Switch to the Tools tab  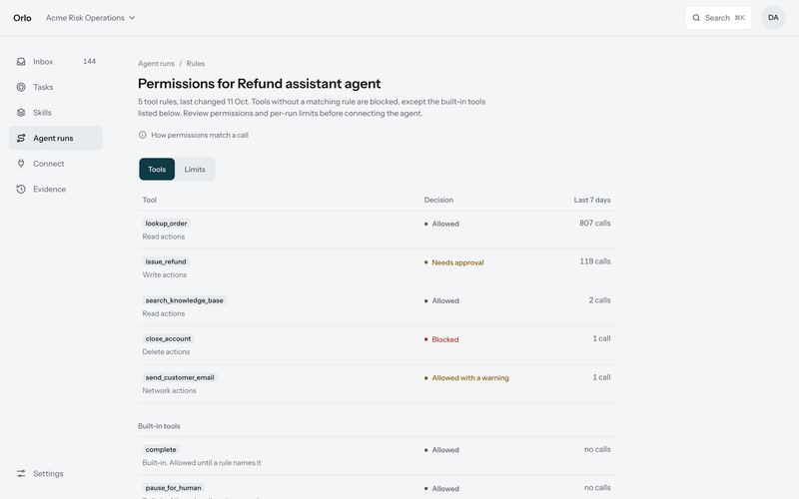pos(157,169)
